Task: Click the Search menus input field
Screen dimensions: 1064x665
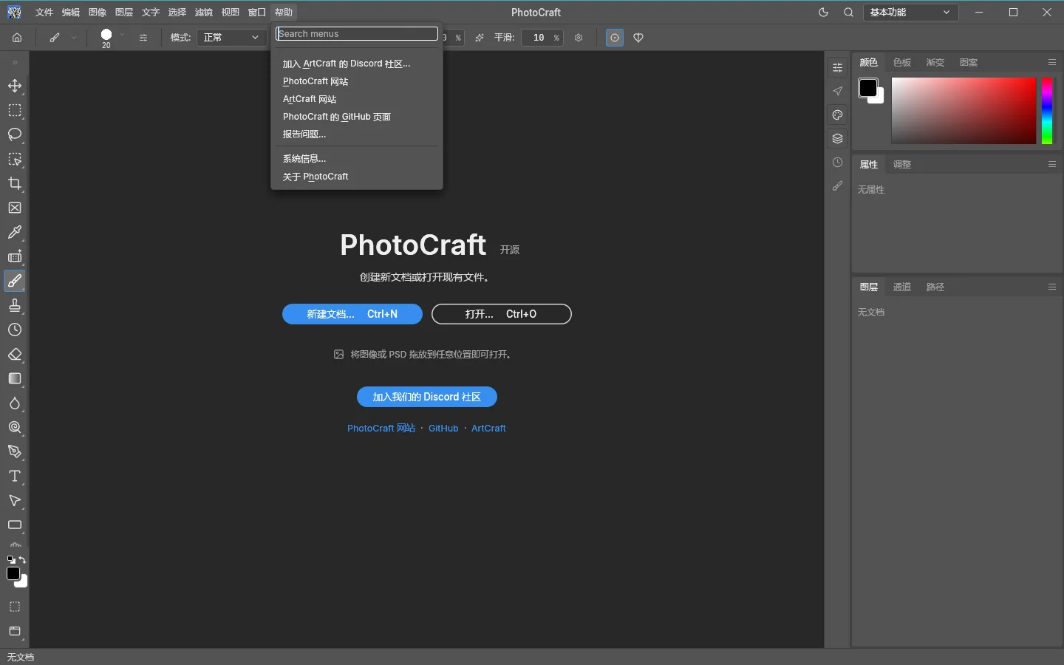Action: click(x=357, y=34)
